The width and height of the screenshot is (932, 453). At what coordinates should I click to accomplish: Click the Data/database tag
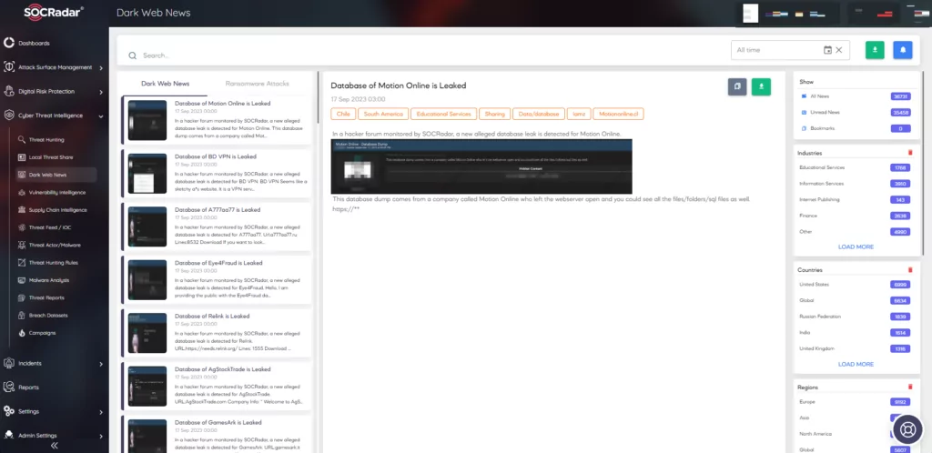point(539,114)
